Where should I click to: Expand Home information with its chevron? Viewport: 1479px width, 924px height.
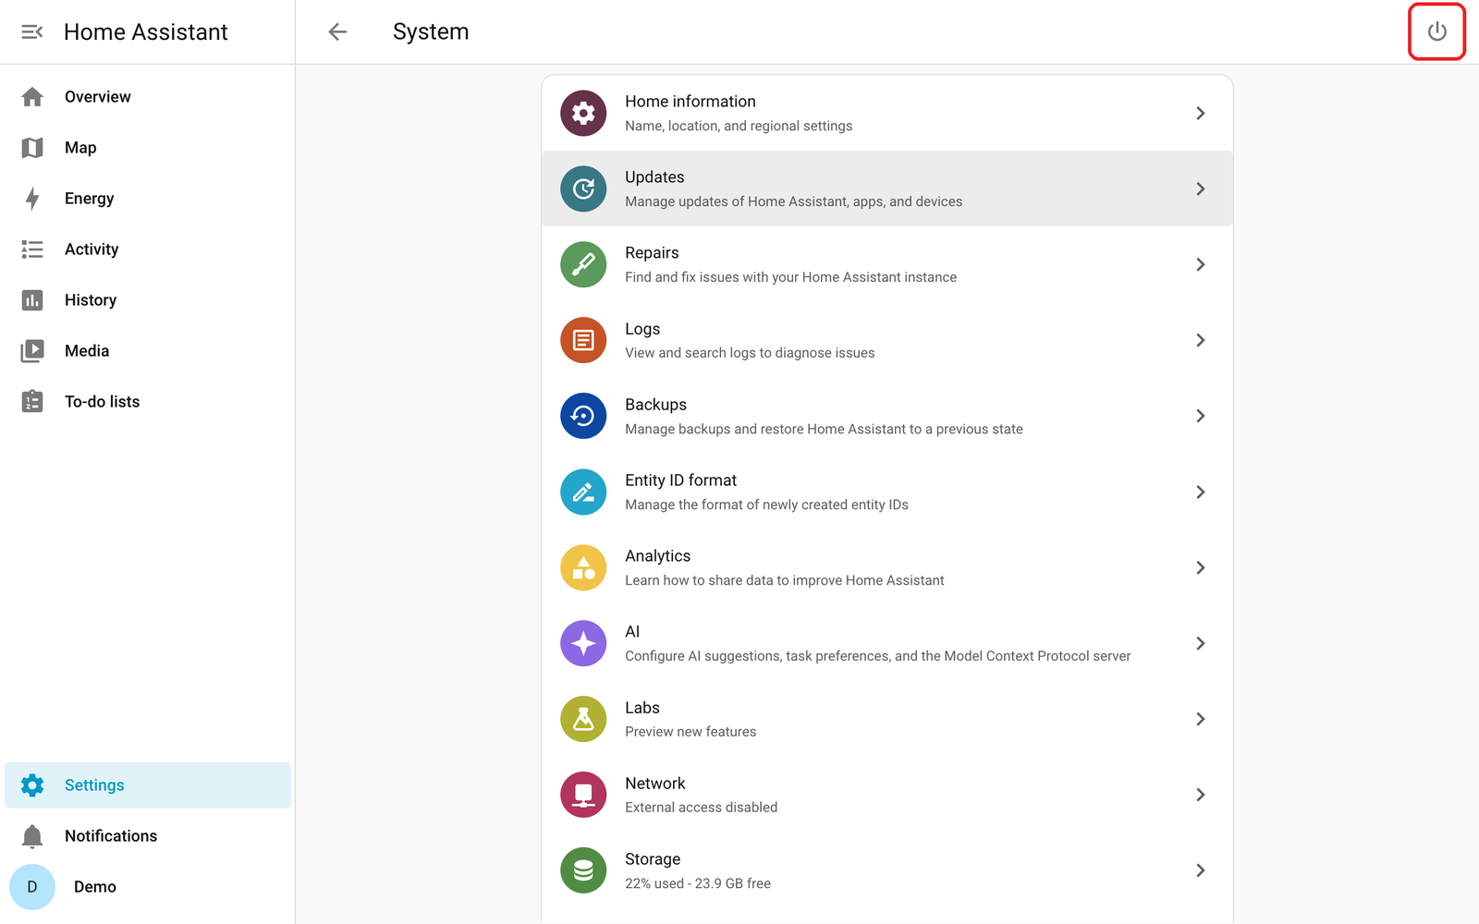[x=1200, y=113]
